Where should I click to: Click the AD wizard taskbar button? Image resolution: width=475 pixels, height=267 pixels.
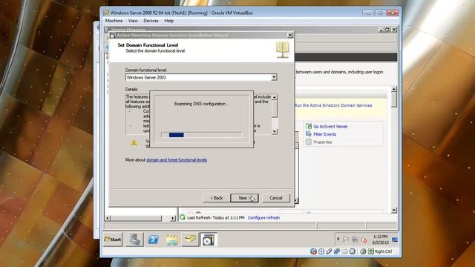click(208, 240)
